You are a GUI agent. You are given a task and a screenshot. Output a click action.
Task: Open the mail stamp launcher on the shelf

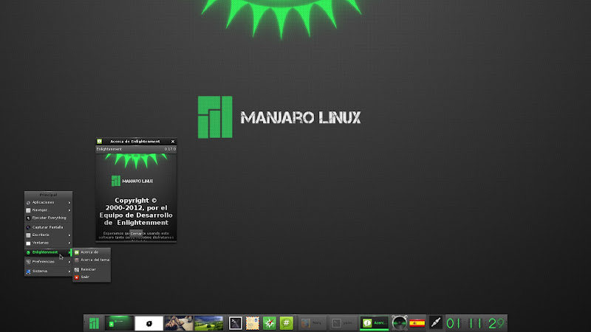click(x=253, y=323)
